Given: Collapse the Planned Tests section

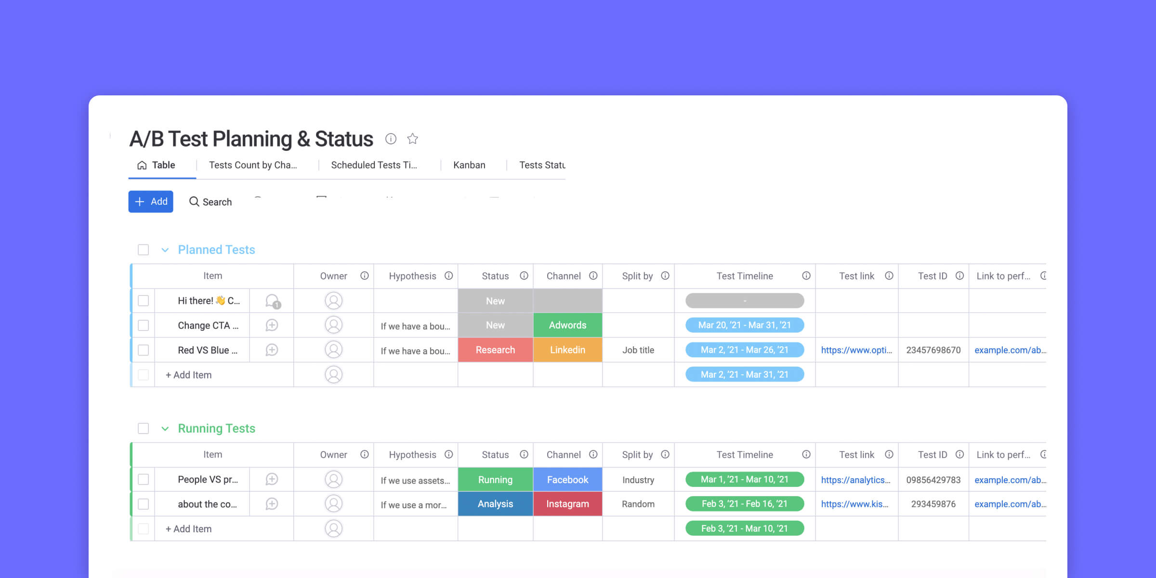Looking at the screenshot, I should [164, 249].
